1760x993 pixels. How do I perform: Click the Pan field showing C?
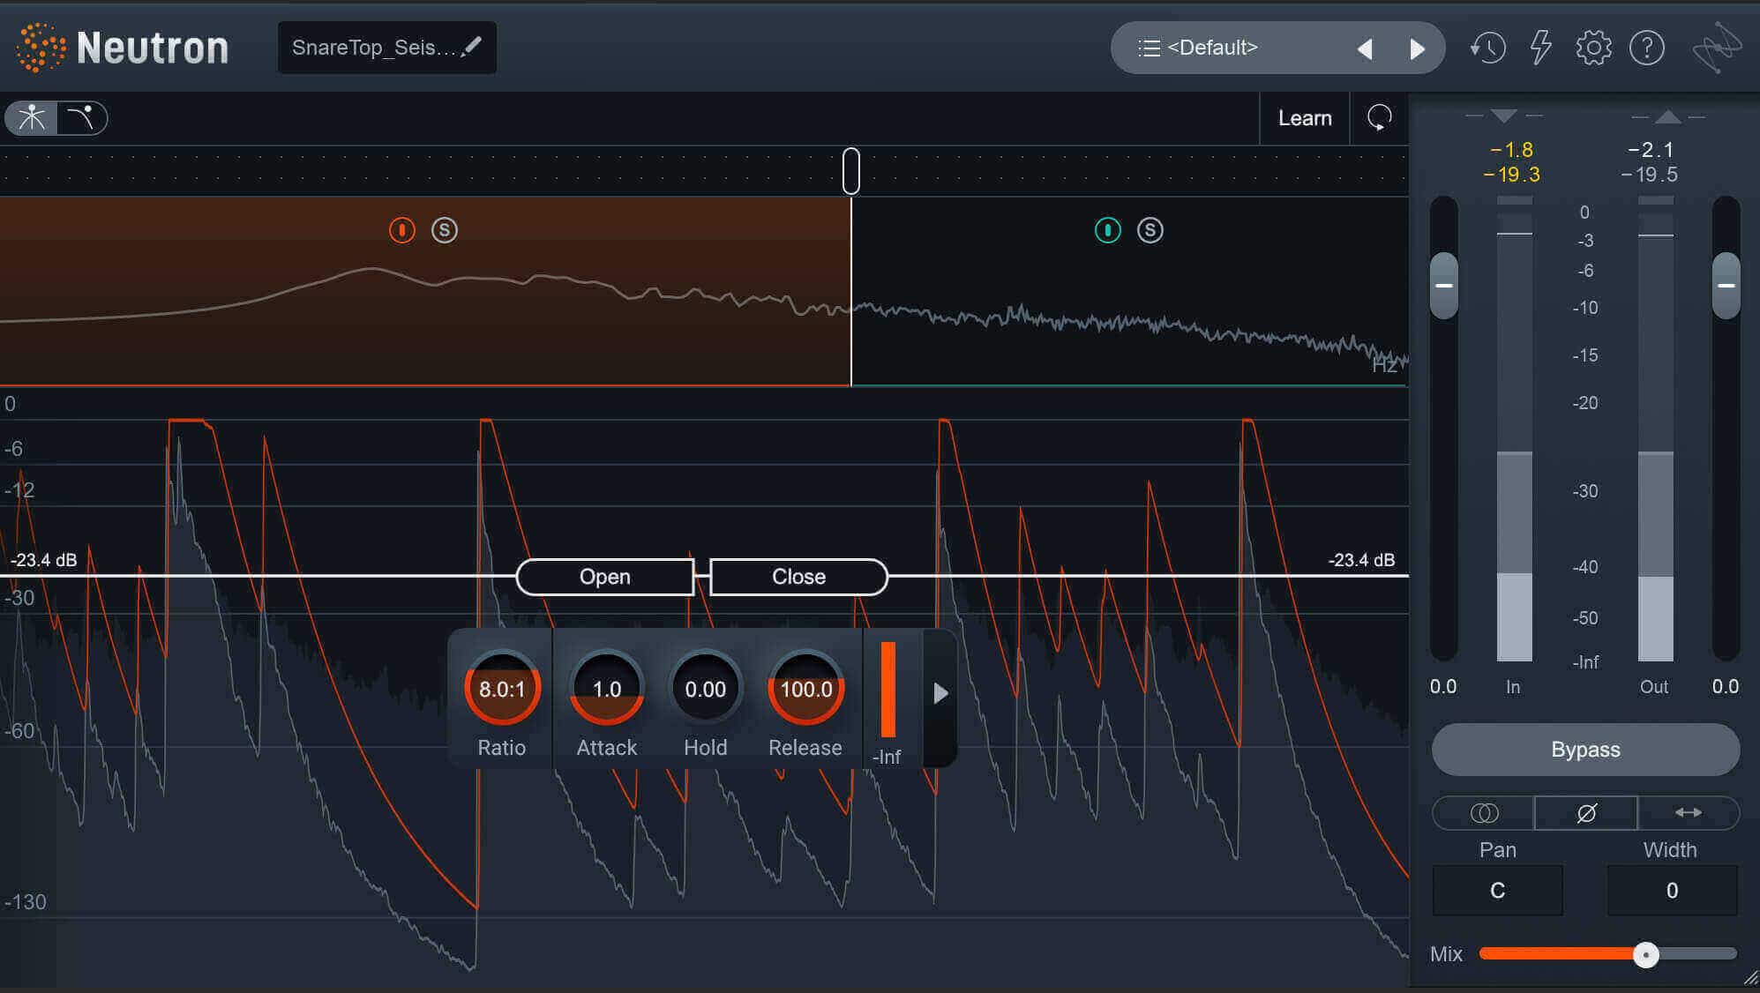coord(1498,891)
